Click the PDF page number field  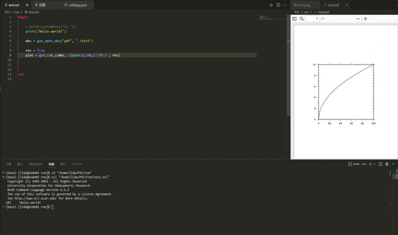click(x=312, y=19)
